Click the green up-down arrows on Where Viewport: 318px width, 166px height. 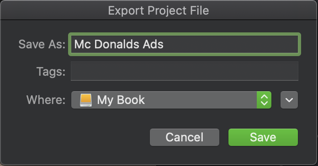(264, 100)
